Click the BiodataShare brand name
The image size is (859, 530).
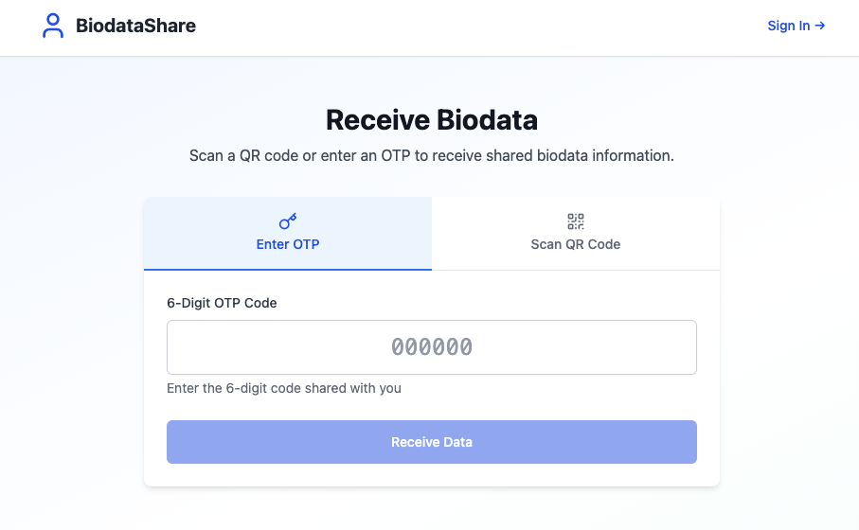click(x=135, y=26)
